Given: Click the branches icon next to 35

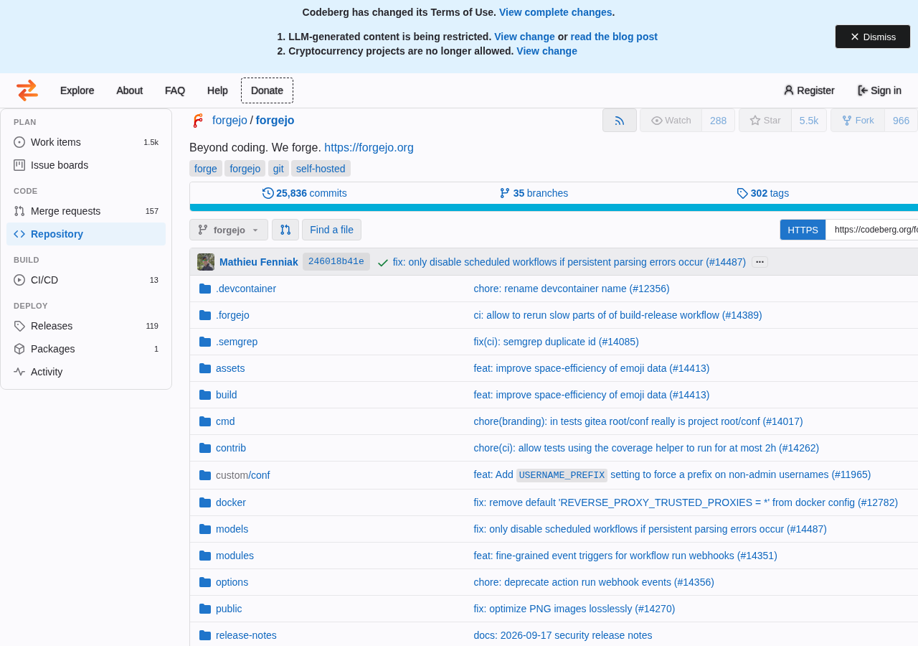Looking at the screenshot, I should coord(505,193).
